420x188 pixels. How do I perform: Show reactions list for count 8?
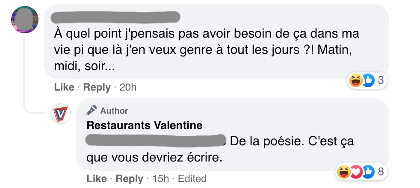[x=380, y=172]
